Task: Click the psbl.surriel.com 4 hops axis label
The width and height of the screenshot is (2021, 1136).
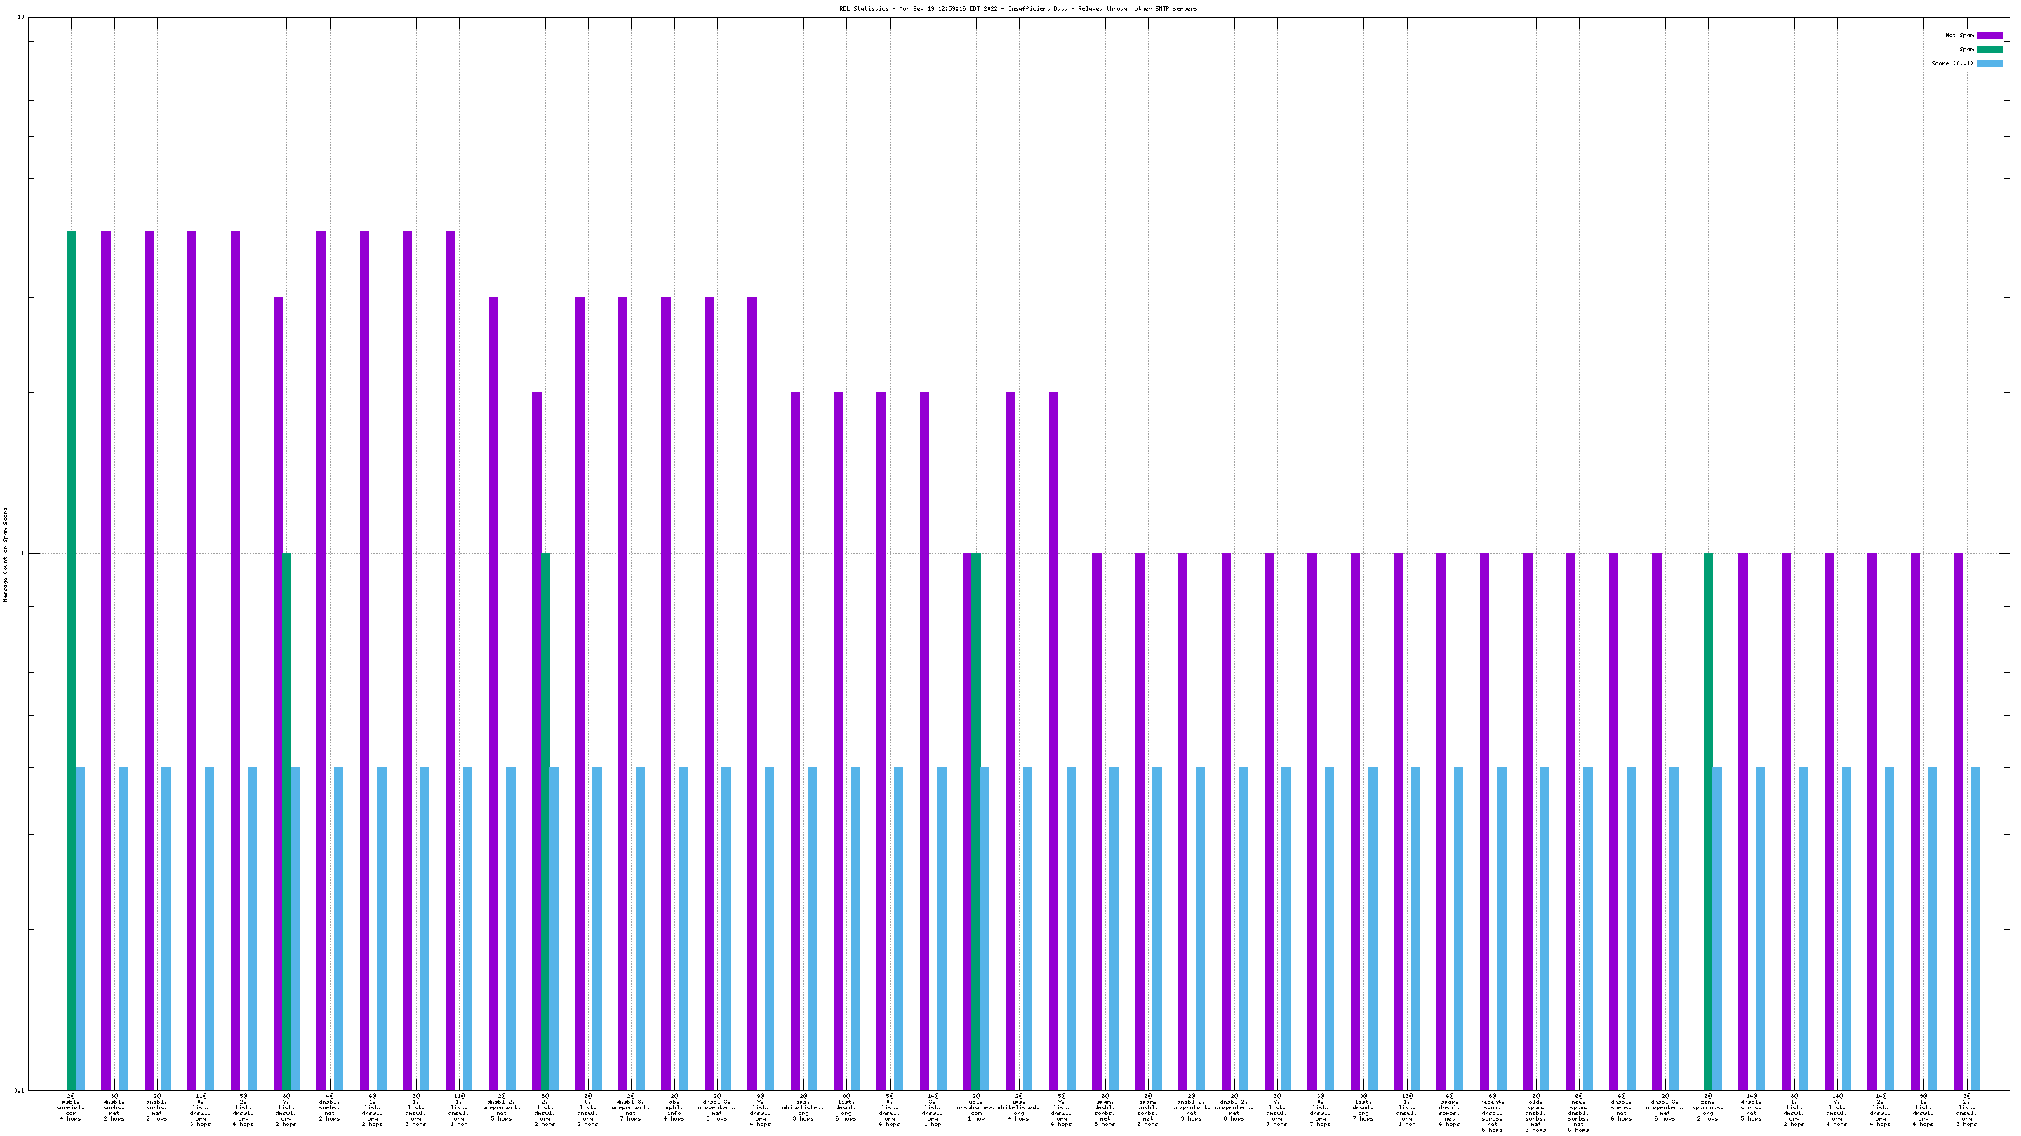Action: pos(71,1107)
